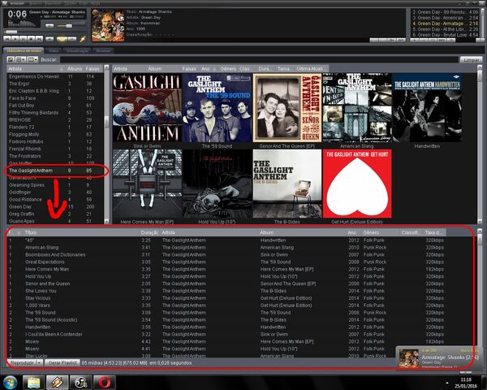Select the track I Coulda Been A Contender
The height and width of the screenshot is (390, 487).
pyautogui.click(x=226, y=334)
